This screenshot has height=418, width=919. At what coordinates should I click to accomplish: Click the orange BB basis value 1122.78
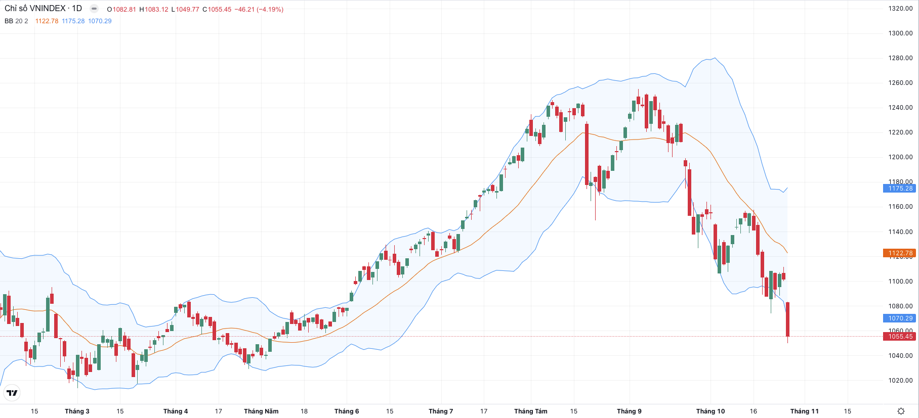click(x=47, y=21)
